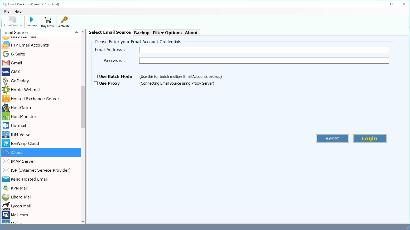Click scrollbar down arrow in source list
This screenshot has width=410, height=230.
(x=83, y=221)
